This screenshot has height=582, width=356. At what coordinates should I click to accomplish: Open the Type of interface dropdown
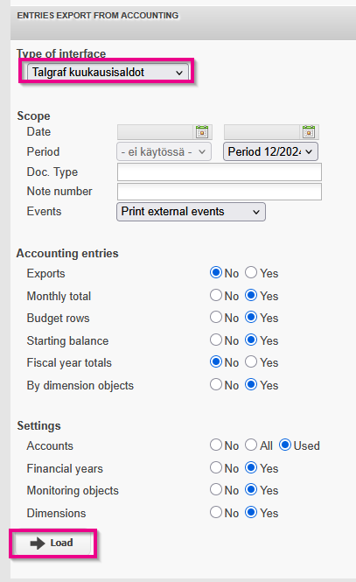pyautogui.click(x=108, y=72)
